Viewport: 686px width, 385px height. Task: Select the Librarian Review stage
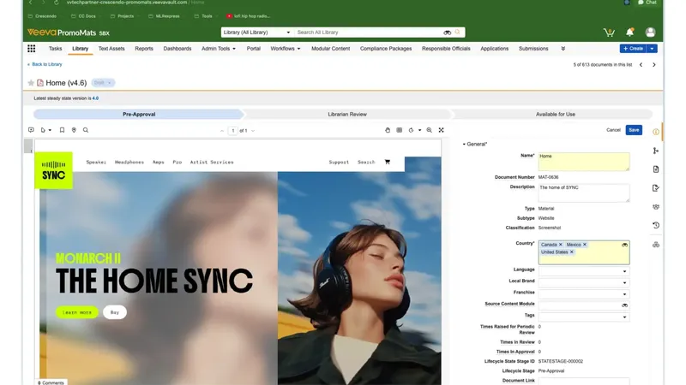[347, 115]
